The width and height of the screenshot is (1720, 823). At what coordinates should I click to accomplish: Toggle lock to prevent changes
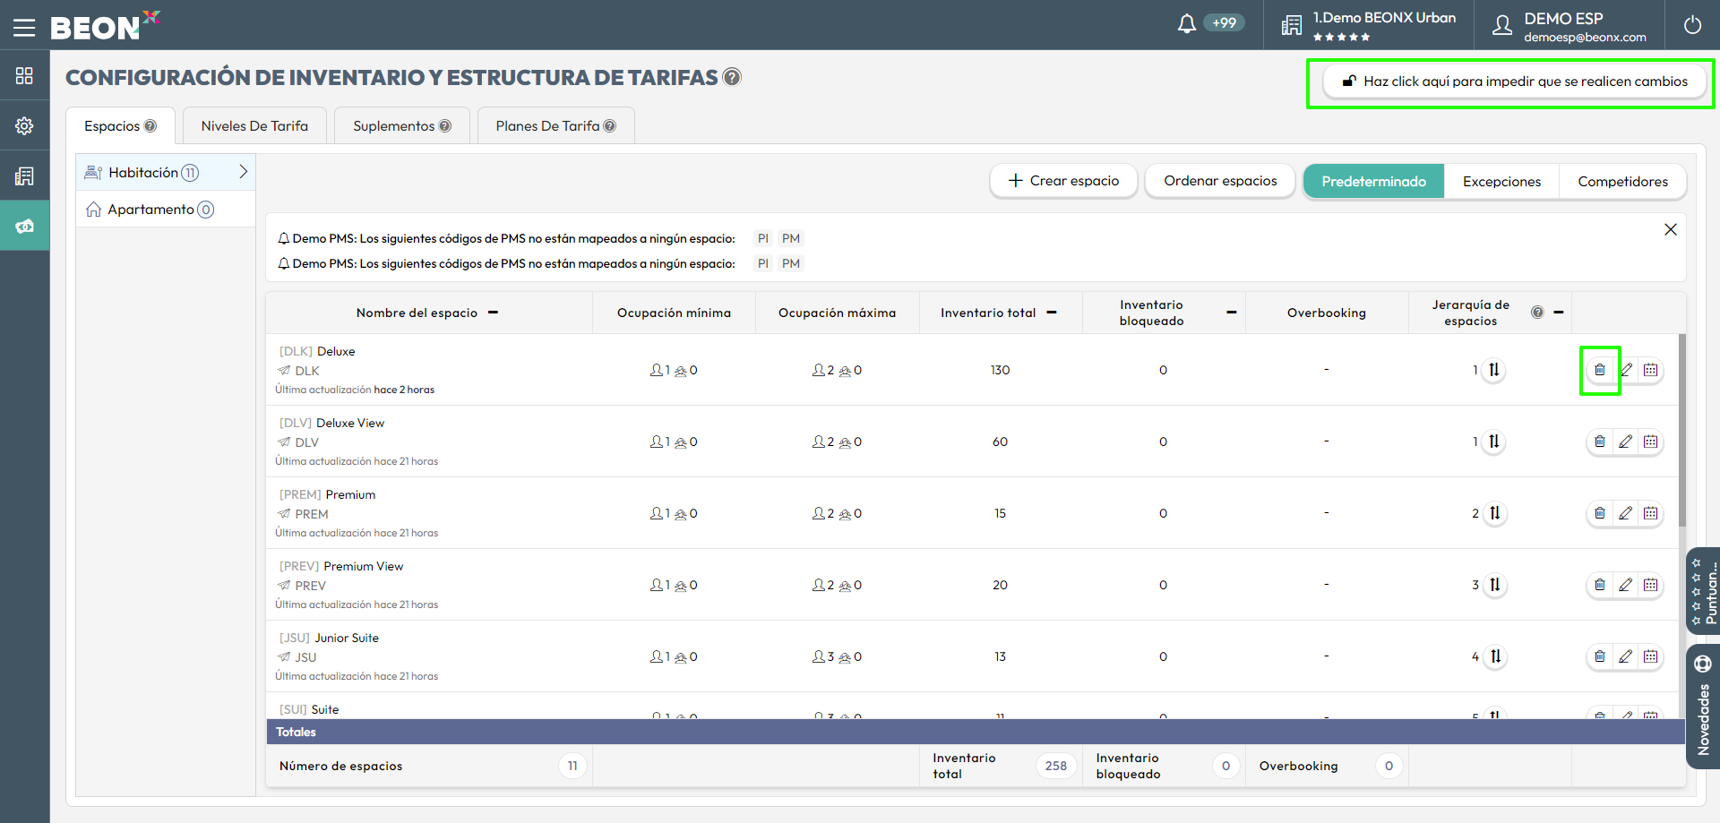pyautogui.click(x=1514, y=81)
